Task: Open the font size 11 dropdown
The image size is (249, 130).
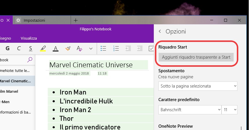Action: coord(230,110)
